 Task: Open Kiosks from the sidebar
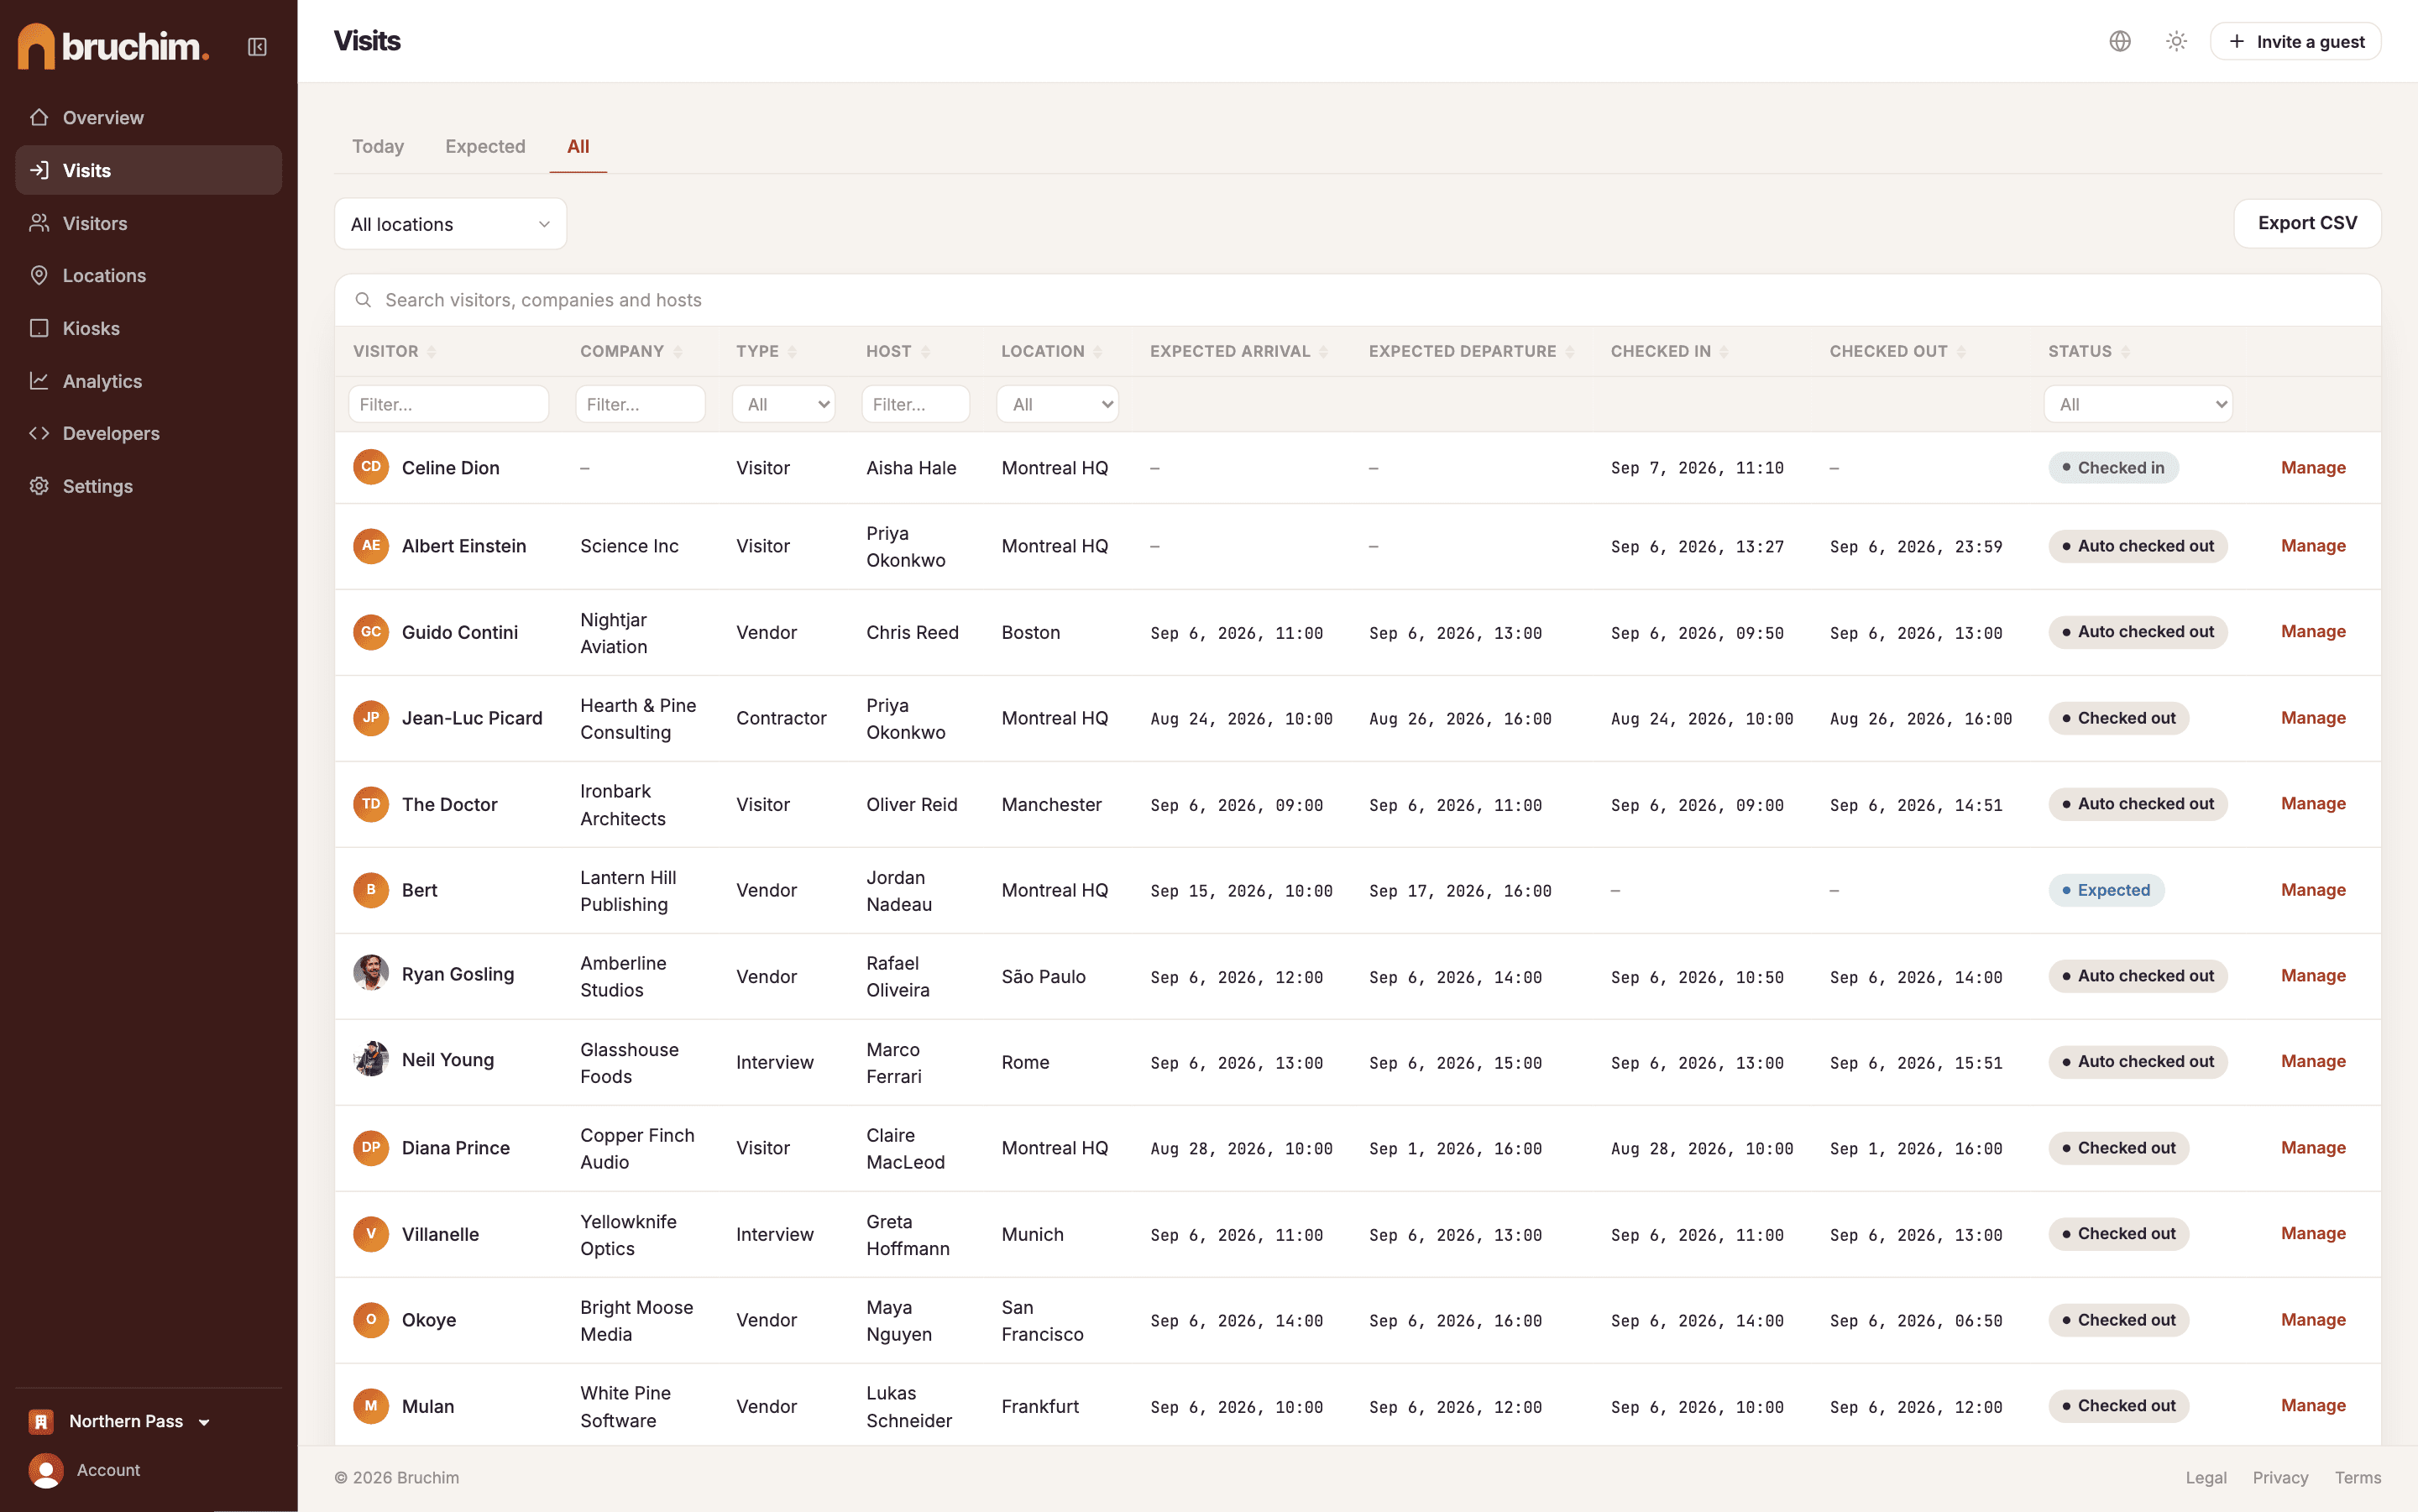148,328
